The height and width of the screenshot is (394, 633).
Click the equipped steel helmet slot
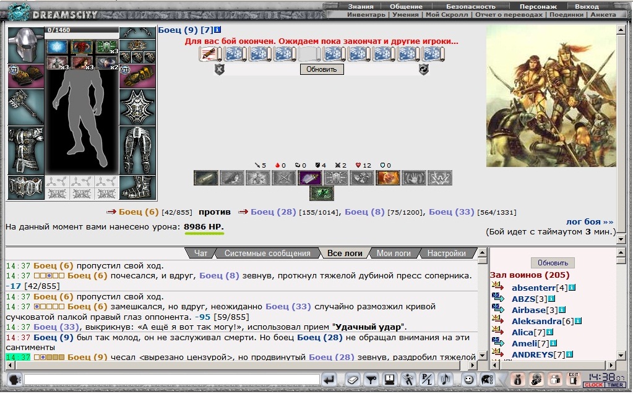(x=26, y=45)
